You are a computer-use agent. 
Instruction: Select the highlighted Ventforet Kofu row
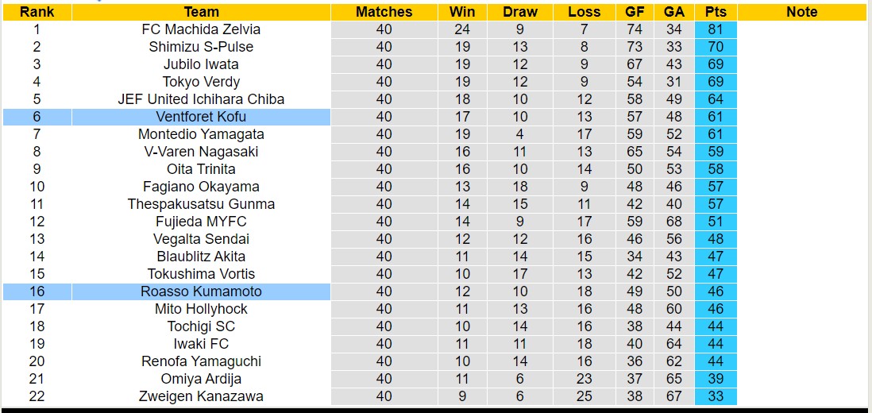[x=201, y=117]
